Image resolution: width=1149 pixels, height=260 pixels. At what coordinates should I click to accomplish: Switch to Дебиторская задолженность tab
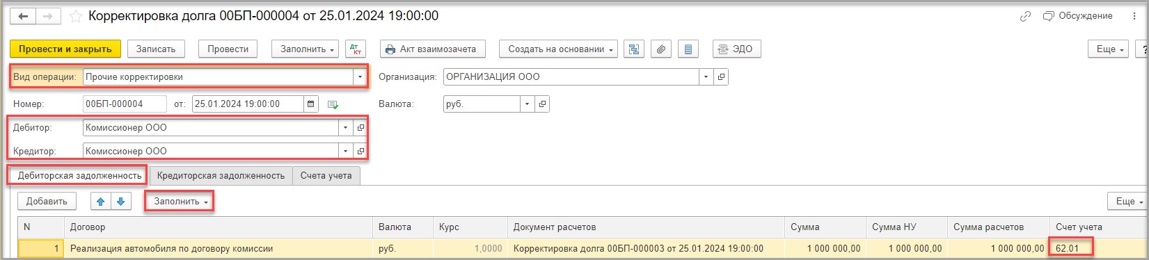79,176
